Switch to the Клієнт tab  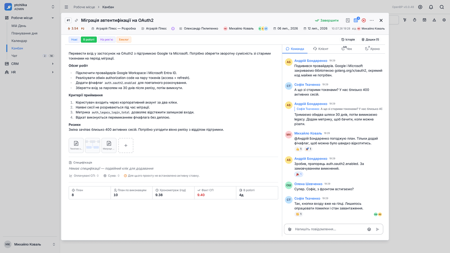[x=321, y=49]
